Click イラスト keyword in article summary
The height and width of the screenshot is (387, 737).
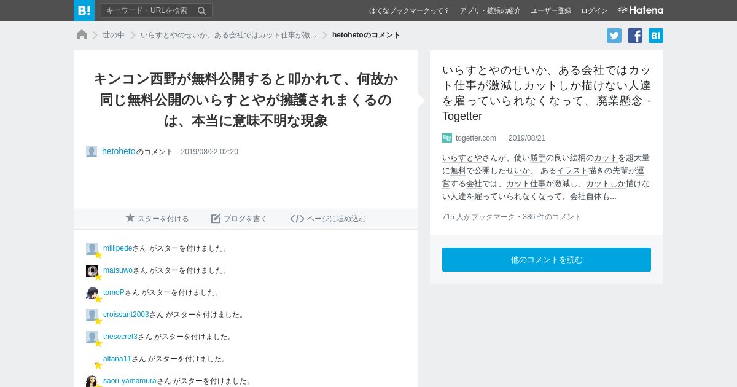click(572, 171)
